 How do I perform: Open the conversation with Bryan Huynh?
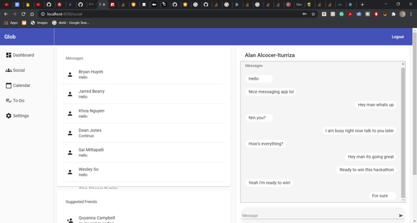(x=144, y=74)
